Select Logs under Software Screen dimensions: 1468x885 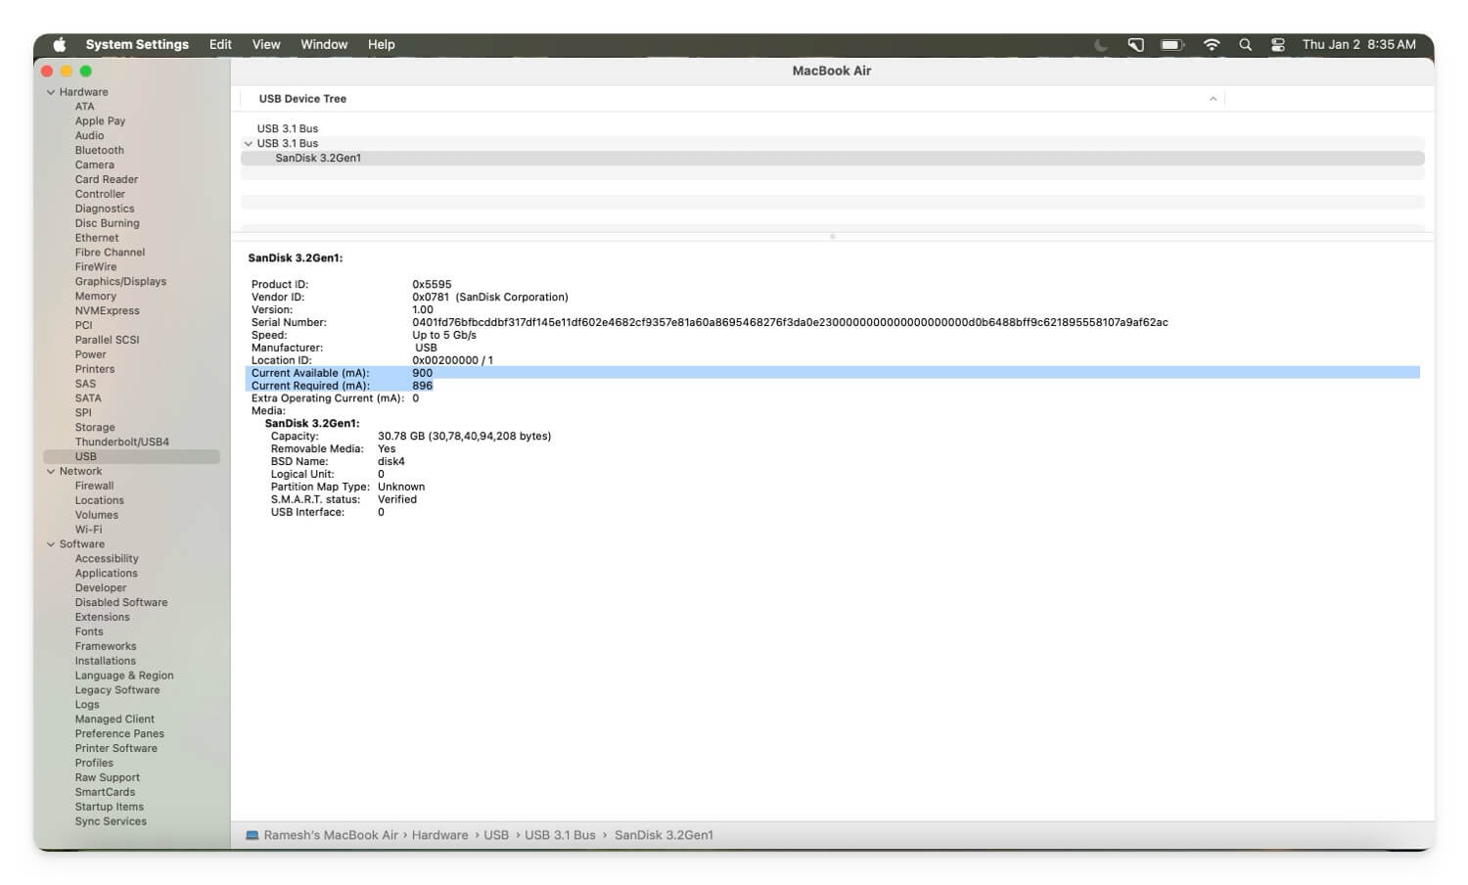click(x=87, y=705)
